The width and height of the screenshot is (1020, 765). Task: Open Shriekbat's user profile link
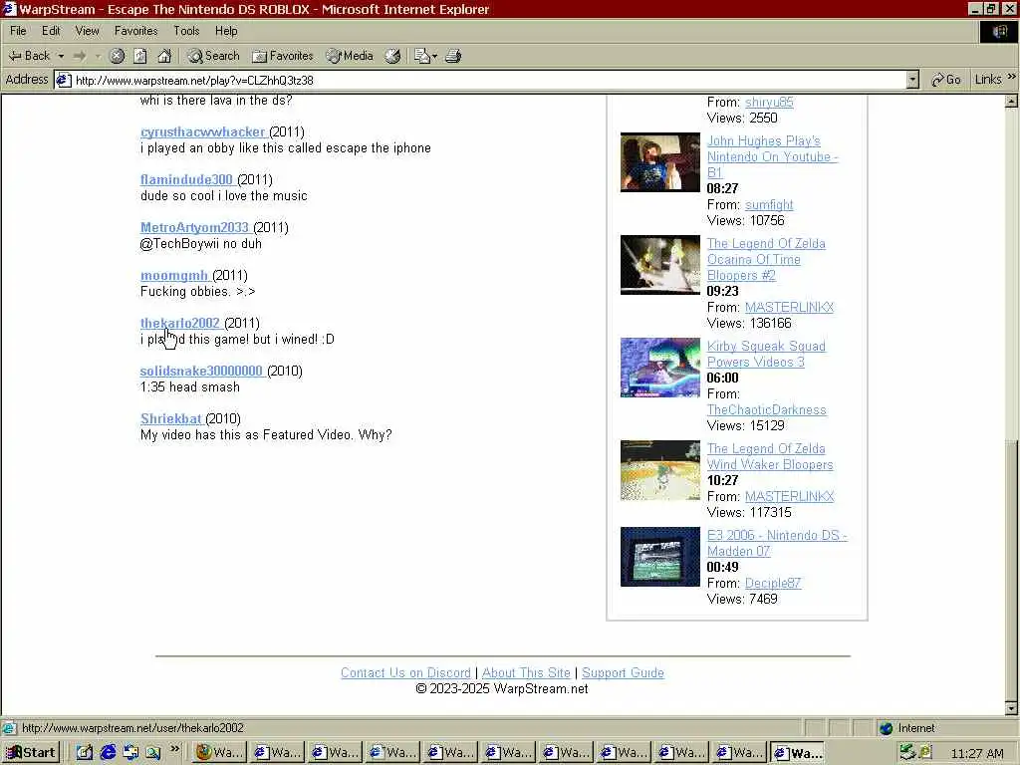coord(171,419)
